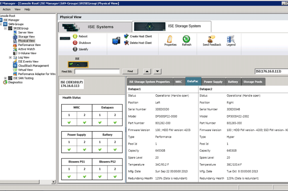Viewport: 288px width, 191px height.
Task: Click Power Supply 1 health check mark
Action: click(x=69, y=150)
